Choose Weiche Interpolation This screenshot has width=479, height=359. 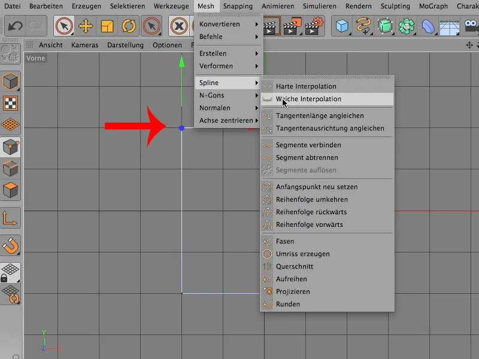tap(327, 99)
